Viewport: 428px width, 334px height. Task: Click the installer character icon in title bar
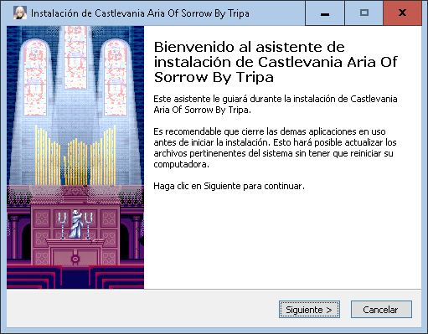click(20, 13)
